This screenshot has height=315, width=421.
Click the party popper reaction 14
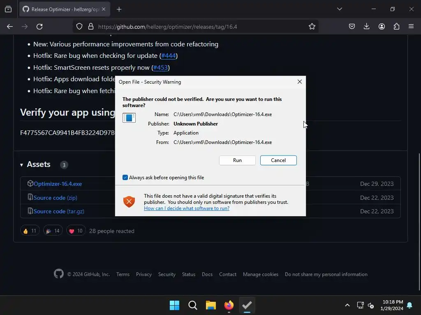click(x=53, y=231)
